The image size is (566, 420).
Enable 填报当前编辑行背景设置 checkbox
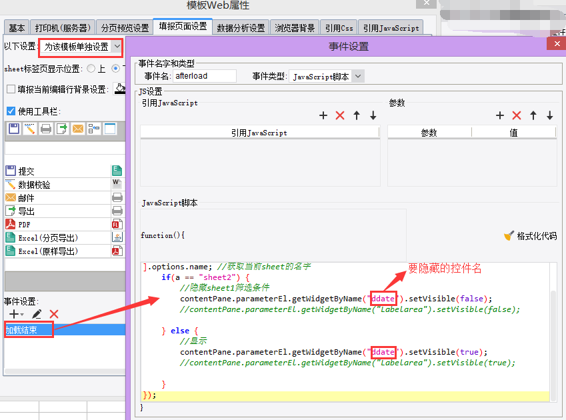click(11, 89)
